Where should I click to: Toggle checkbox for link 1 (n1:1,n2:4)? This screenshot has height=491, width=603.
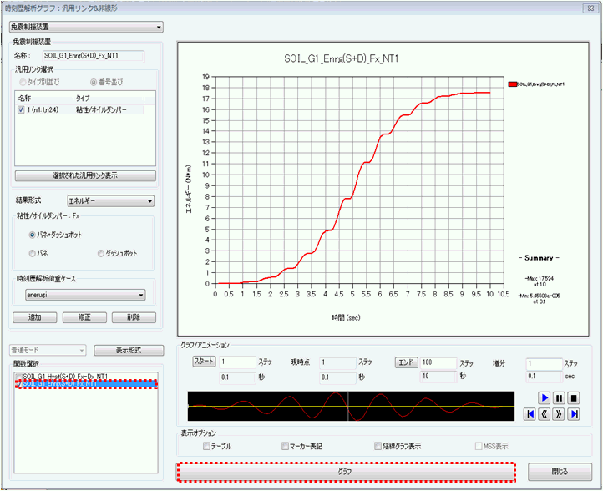point(21,110)
